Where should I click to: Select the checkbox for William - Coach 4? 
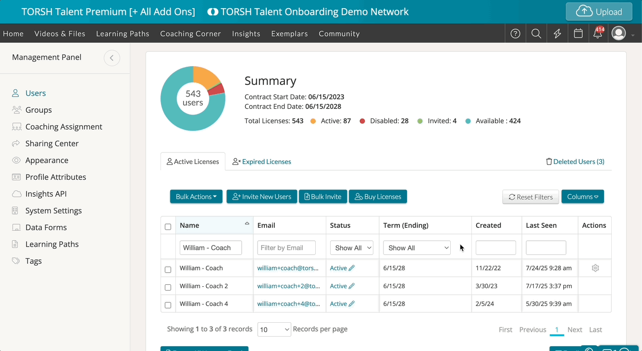coord(168,305)
